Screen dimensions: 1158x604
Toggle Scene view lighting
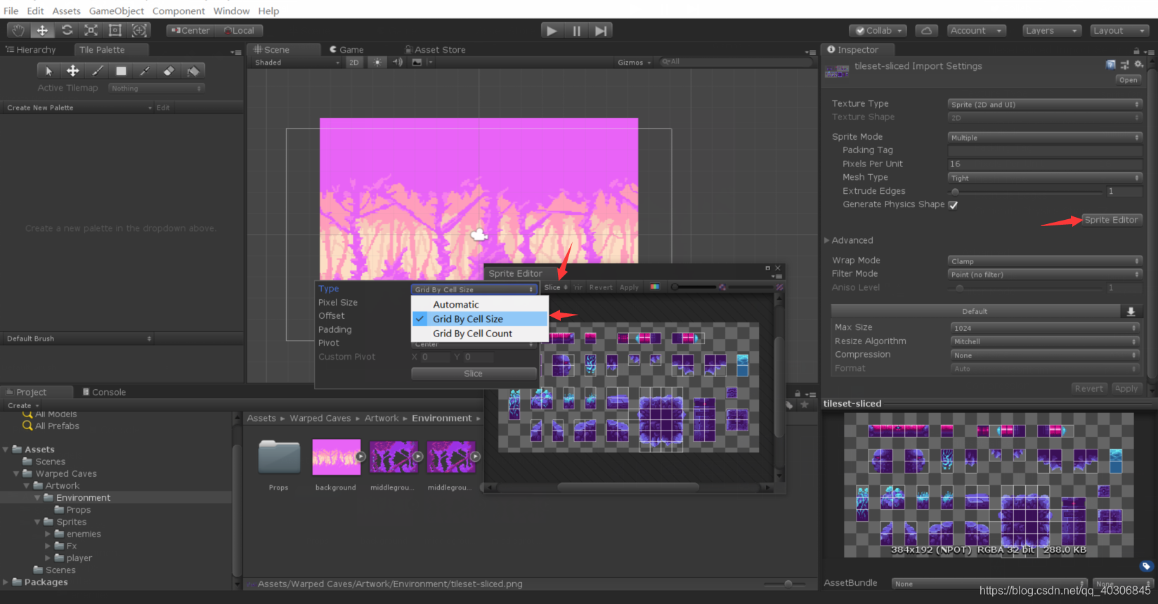(x=378, y=63)
